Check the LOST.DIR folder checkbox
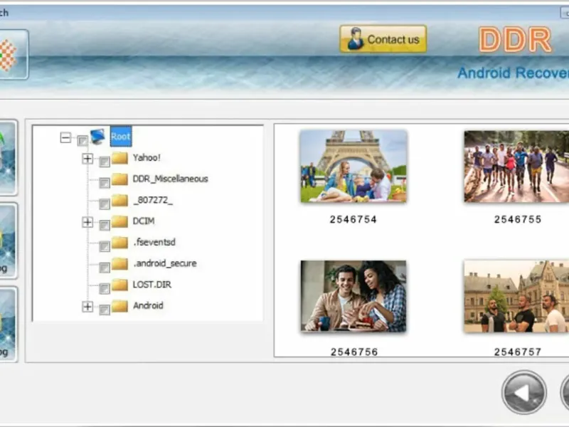Screen dimensions: 569x427 point(105,289)
